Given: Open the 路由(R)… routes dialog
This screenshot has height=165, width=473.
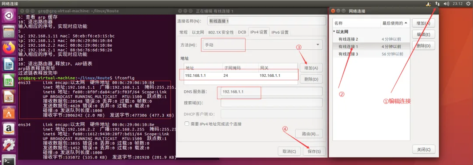Looking at the screenshot, I should 309,134.
